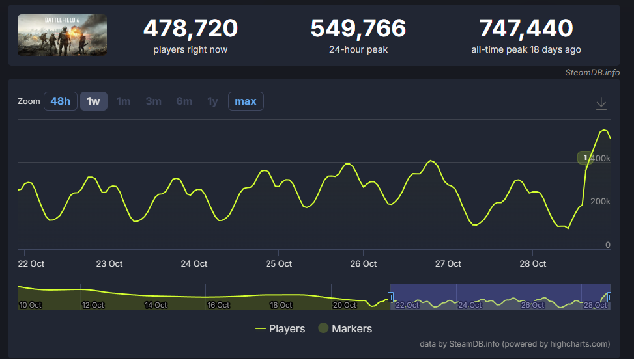634x359 pixels.
Task: Click the 20 Oct label in navigator
Action: click(x=345, y=305)
